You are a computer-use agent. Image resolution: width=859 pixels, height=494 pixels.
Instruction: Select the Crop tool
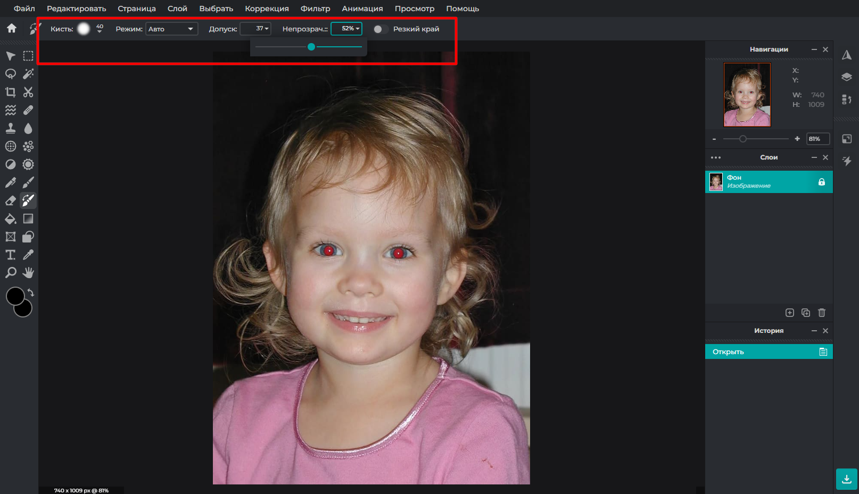[10, 92]
